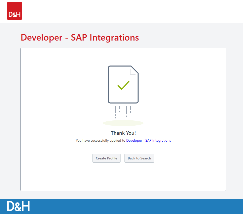Click the word 'Developer' in the page title

[41, 38]
